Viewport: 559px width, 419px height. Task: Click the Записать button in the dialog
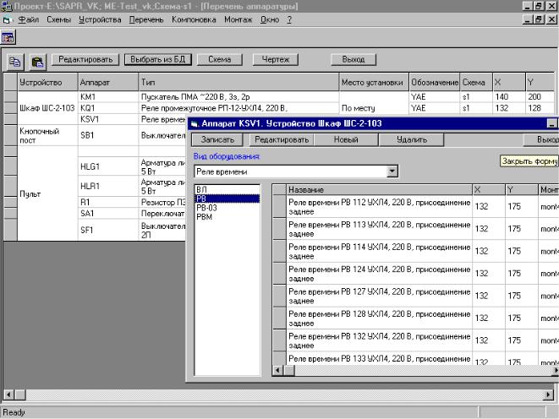[217, 139]
